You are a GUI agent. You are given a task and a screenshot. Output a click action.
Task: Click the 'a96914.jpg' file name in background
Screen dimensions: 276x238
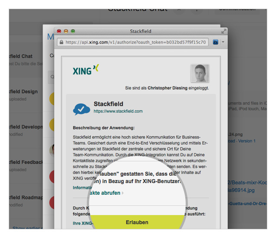(241, 190)
